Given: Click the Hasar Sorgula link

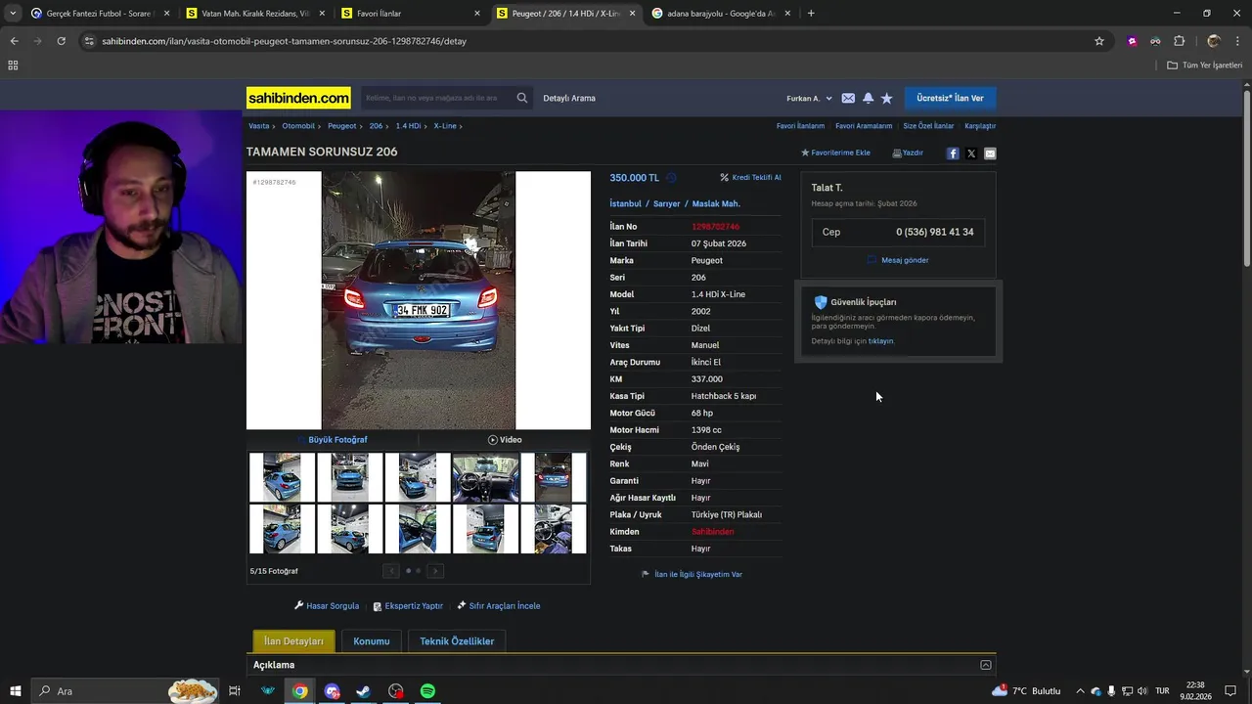Looking at the screenshot, I should 327,606.
